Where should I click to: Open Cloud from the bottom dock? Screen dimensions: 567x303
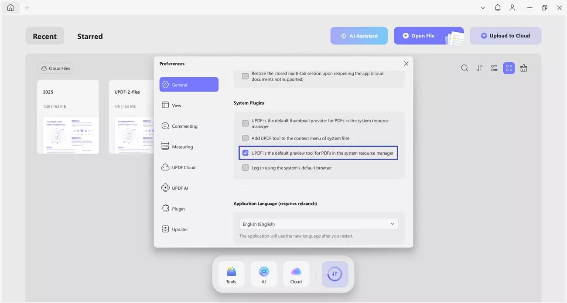coord(296,275)
